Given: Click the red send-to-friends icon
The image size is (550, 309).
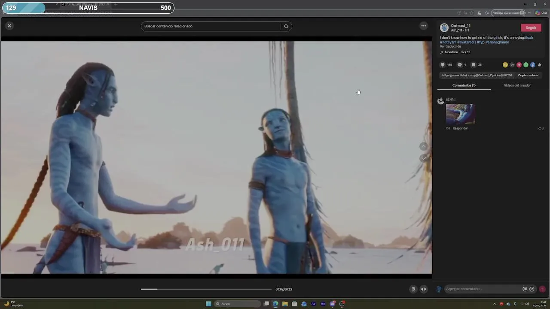Looking at the screenshot, I should (x=519, y=65).
